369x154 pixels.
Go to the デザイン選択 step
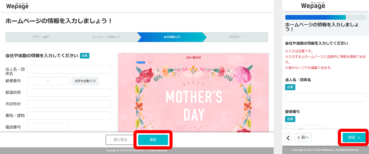[40, 37]
